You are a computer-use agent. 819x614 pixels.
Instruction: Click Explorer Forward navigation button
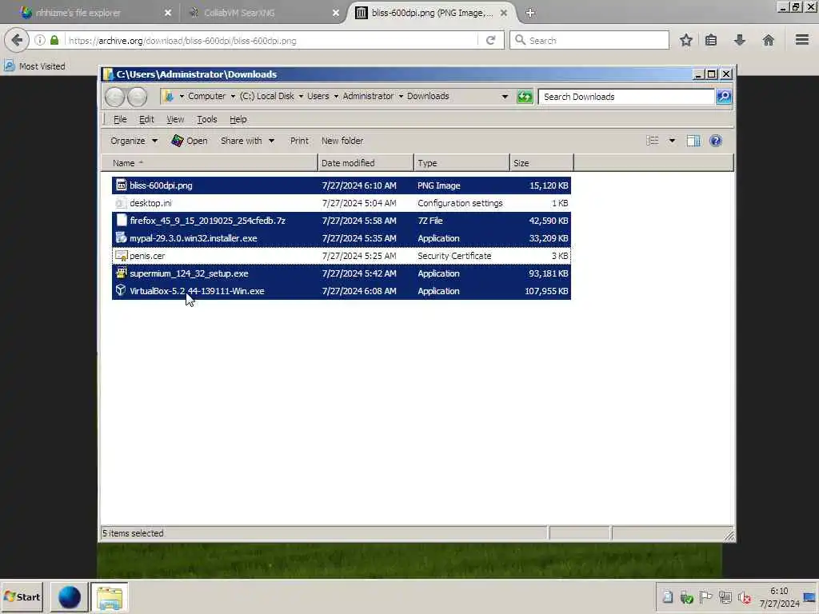pyautogui.click(x=138, y=97)
